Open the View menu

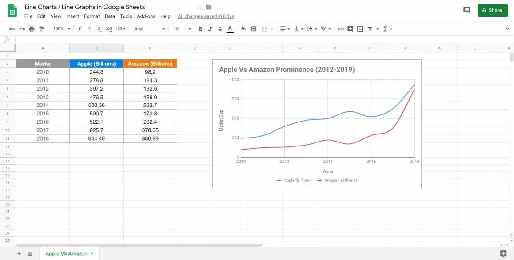[56, 16]
